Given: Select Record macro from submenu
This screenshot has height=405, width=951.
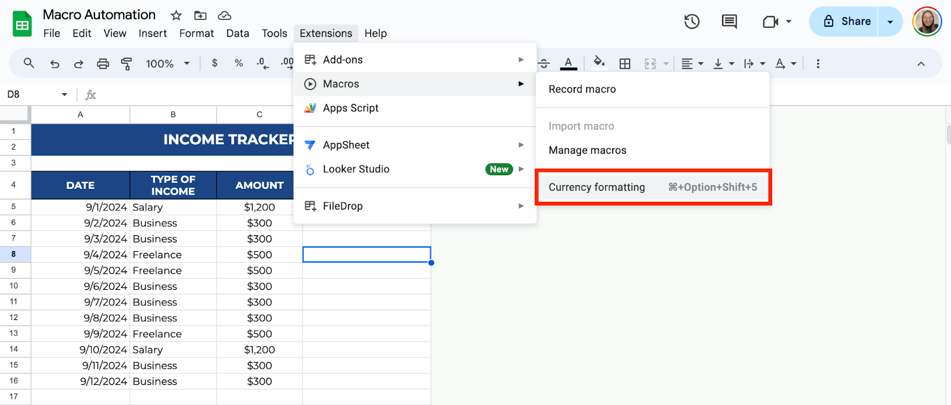Looking at the screenshot, I should tap(582, 89).
